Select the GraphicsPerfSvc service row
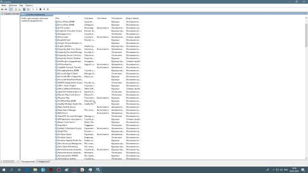The width and height of the screenshot is (308, 173). [x=98, y=46]
